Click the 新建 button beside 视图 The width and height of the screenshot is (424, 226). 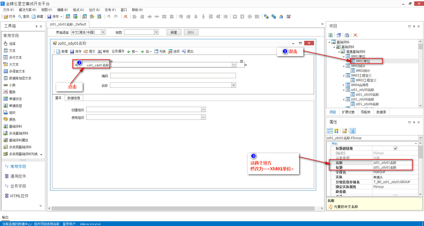point(174,32)
